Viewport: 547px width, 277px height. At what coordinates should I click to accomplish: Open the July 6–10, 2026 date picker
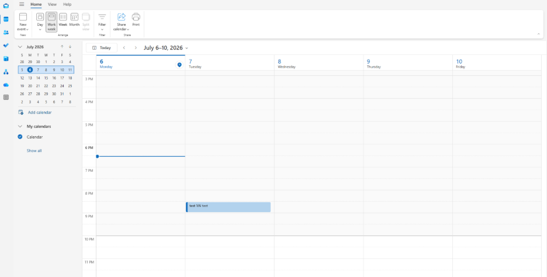(x=166, y=48)
